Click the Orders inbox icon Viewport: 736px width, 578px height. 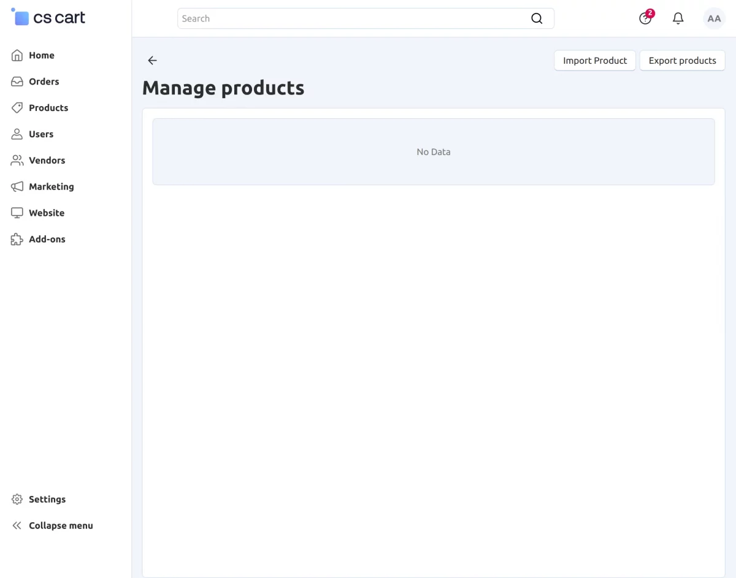[x=17, y=82]
